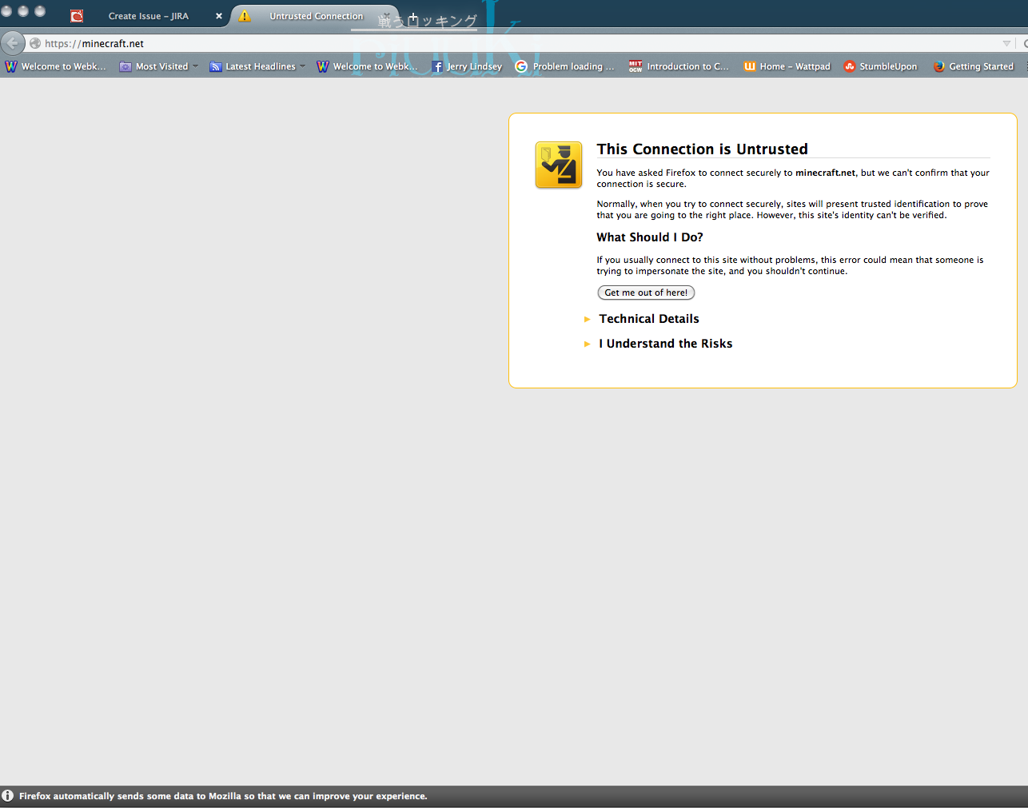Open the URL bar history dropdown arrow
Image resolution: width=1028 pixels, height=808 pixels.
click(1006, 43)
